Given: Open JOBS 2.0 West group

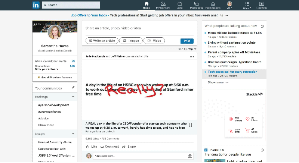Looking at the screenshot, I should point(56,156).
